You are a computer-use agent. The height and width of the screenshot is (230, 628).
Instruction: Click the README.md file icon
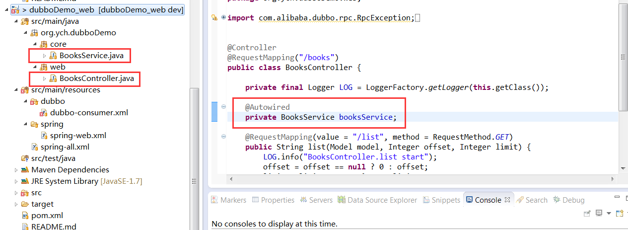24,227
